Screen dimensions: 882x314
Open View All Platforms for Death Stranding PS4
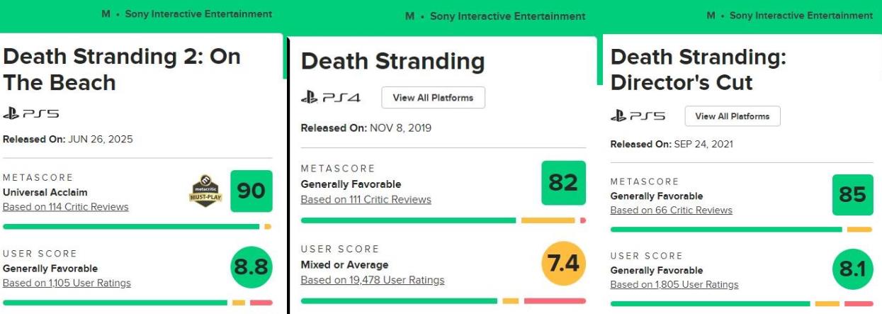433,98
